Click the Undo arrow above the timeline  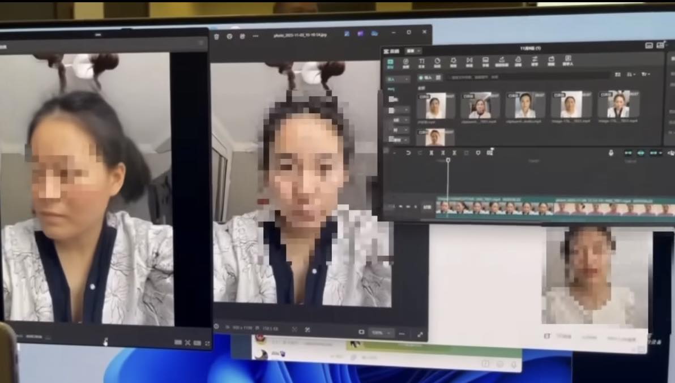[x=409, y=153]
